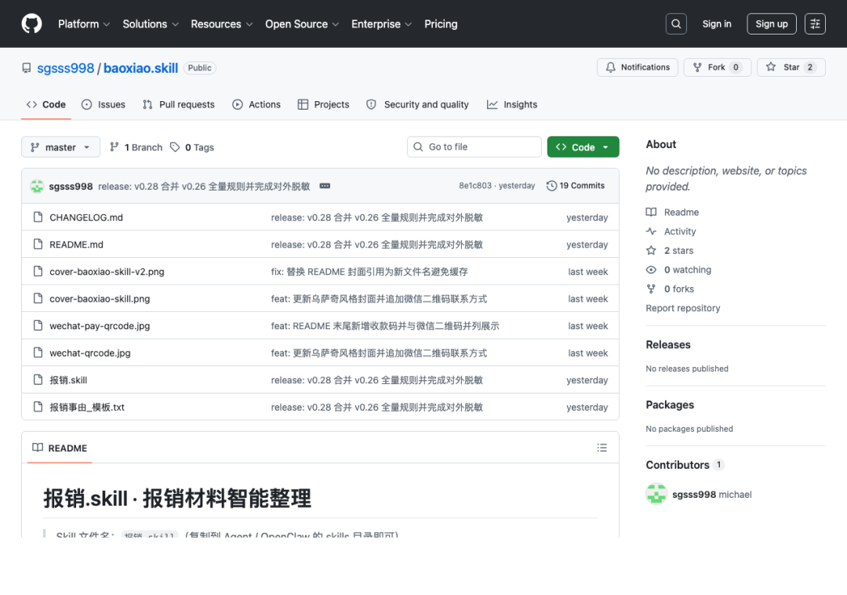Viewport: 847px width, 595px height.
Task: Click the file icon for cover-baoxiao-skill-v2.png
Action: click(38, 271)
